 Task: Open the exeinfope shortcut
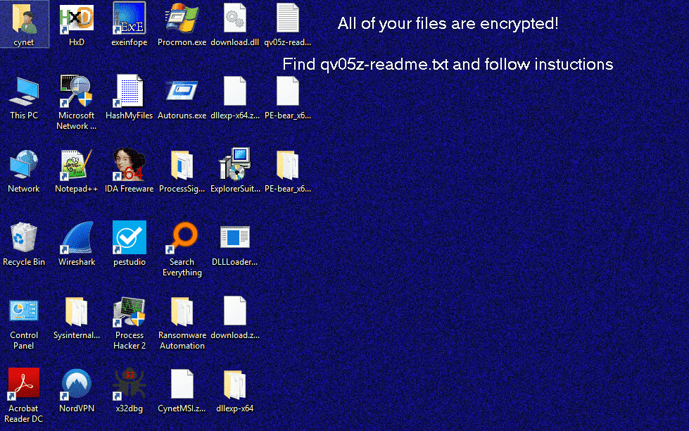coord(129,19)
